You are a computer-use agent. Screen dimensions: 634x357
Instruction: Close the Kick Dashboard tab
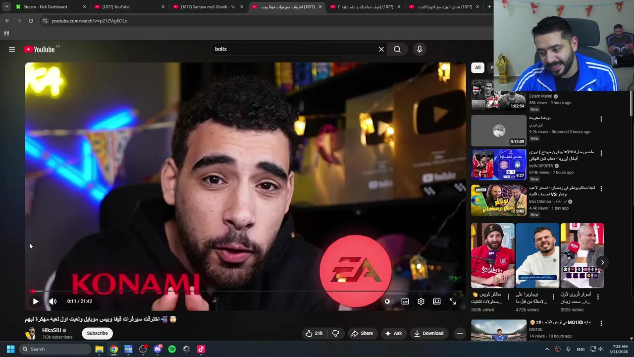click(x=84, y=7)
